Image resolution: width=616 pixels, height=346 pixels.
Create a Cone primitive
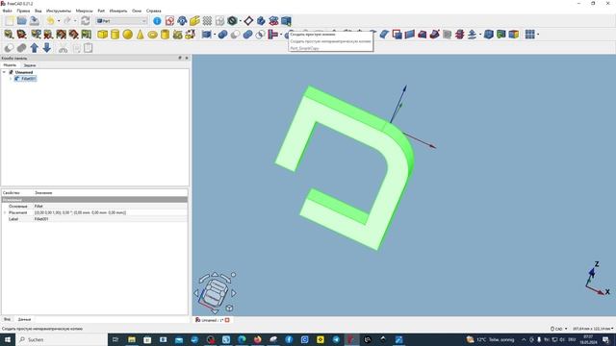pos(141,35)
